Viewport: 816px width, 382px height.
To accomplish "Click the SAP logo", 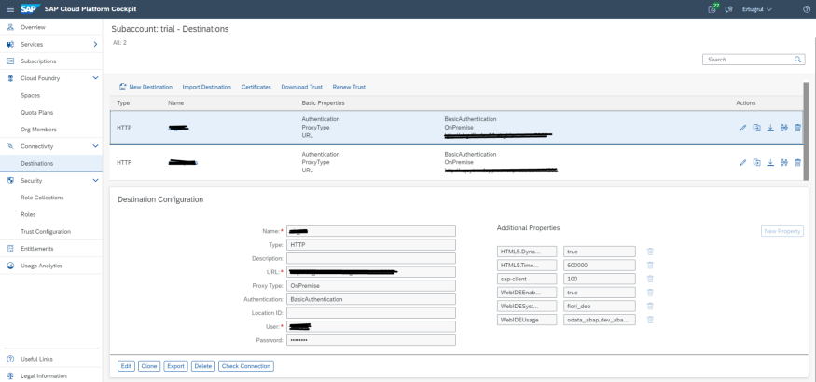I will [31, 8].
